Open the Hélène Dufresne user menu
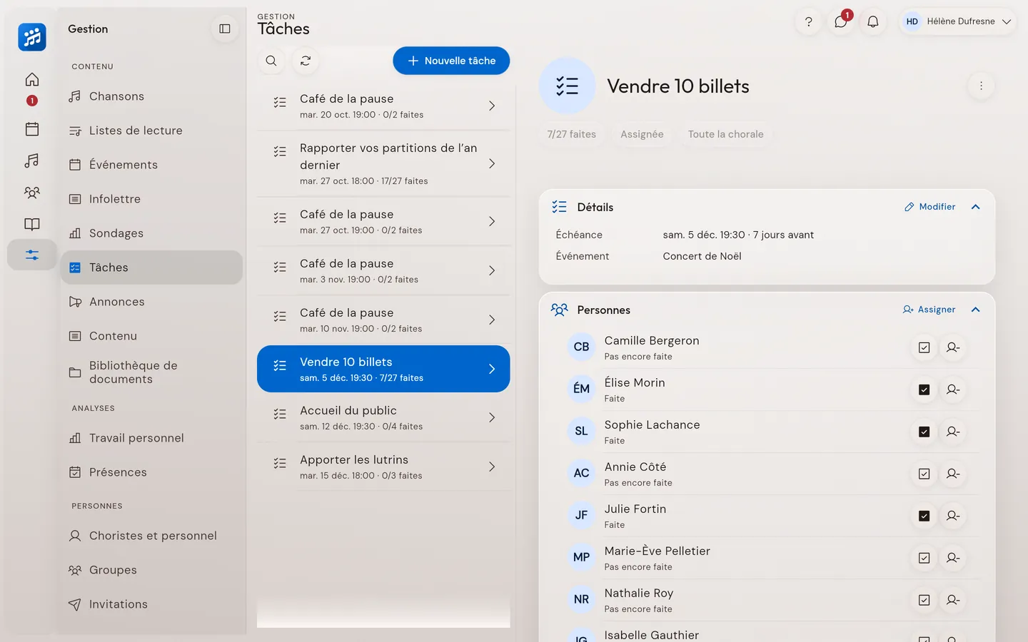The image size is (1028, 642). coord(957,21)
